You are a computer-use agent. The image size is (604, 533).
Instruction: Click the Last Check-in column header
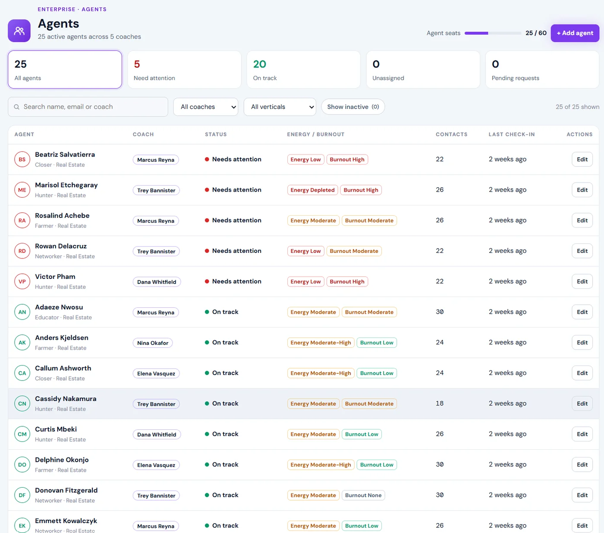(x=512, y=135)
